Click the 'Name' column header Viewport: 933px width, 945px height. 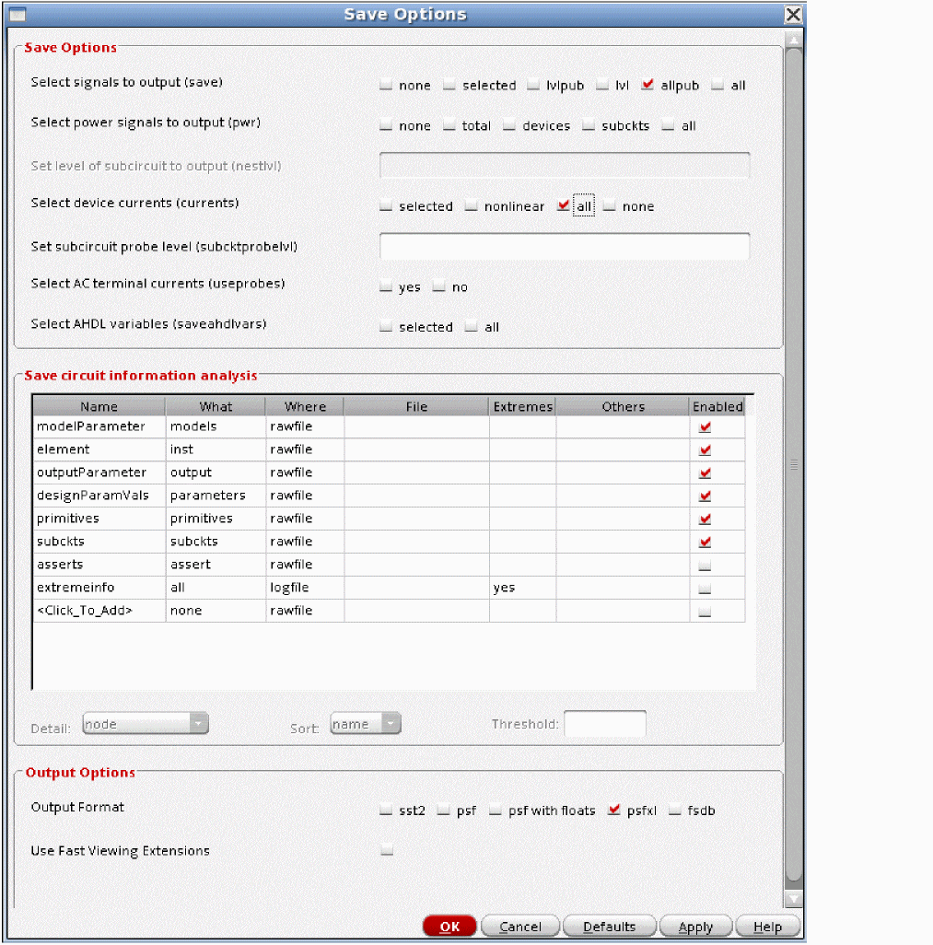click(x=99, y=406)
